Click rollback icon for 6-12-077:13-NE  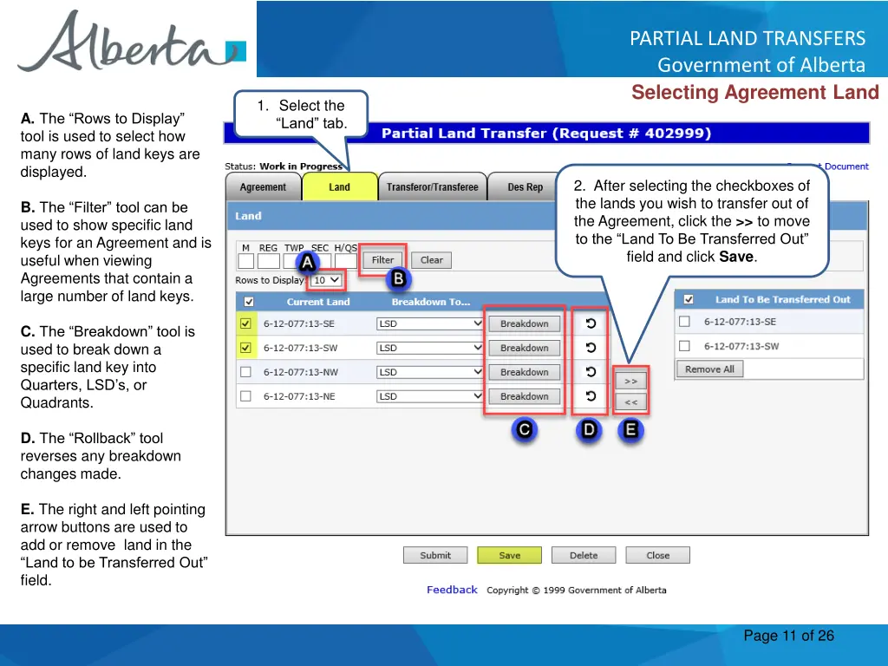590,396
